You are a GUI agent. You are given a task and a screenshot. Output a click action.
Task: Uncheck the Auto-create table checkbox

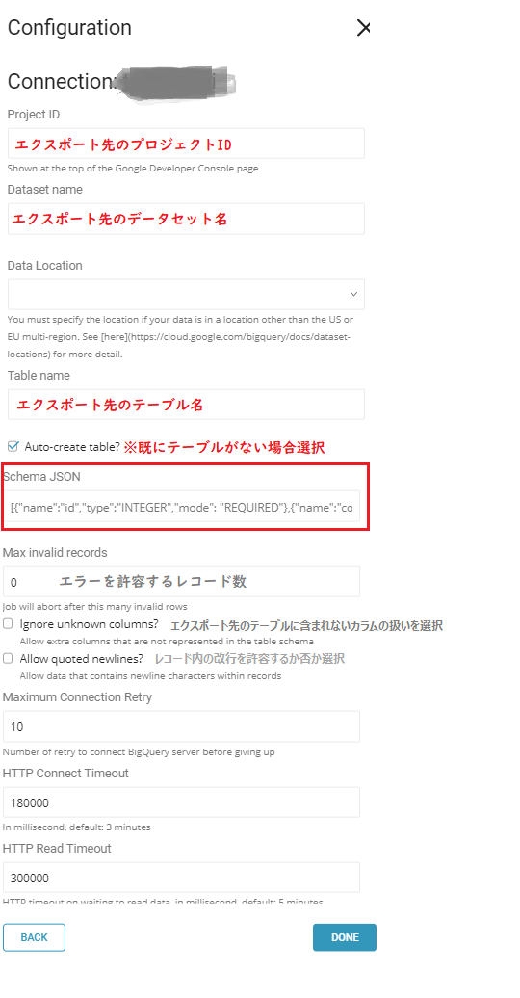click(13, 446)
